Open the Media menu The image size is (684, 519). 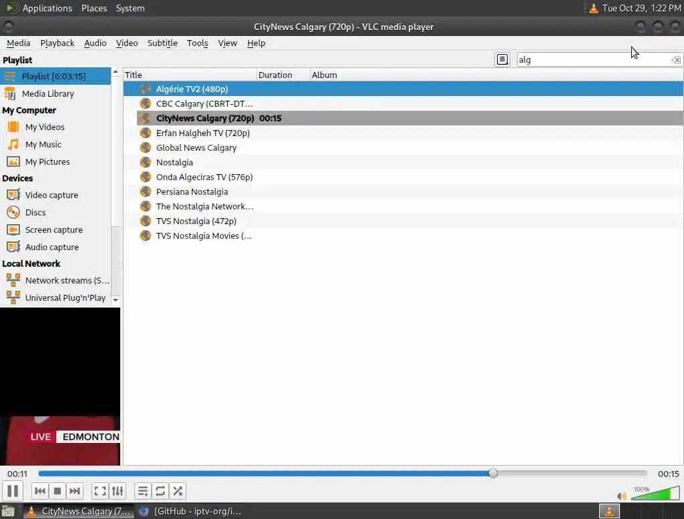click(18, 43)
